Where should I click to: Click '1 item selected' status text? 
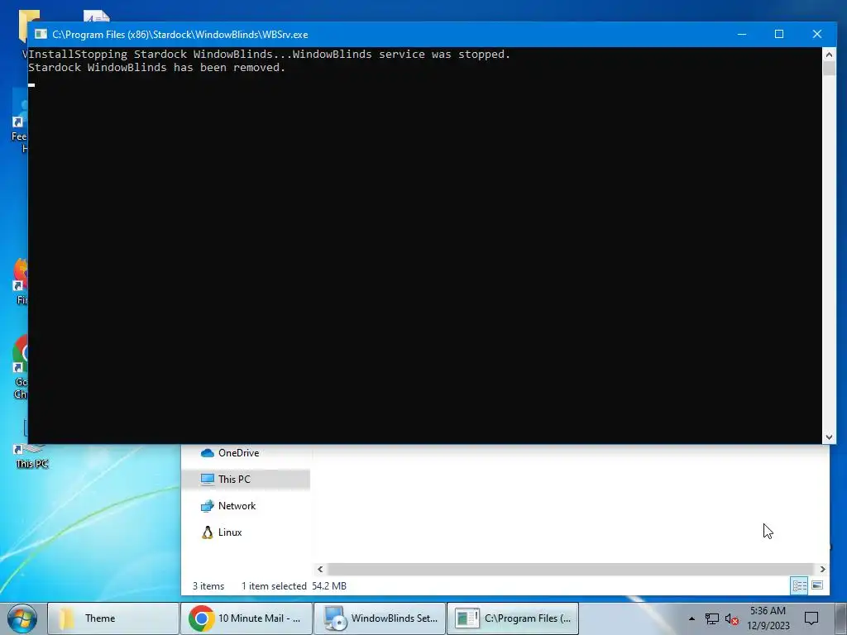(x=274, y=586)
